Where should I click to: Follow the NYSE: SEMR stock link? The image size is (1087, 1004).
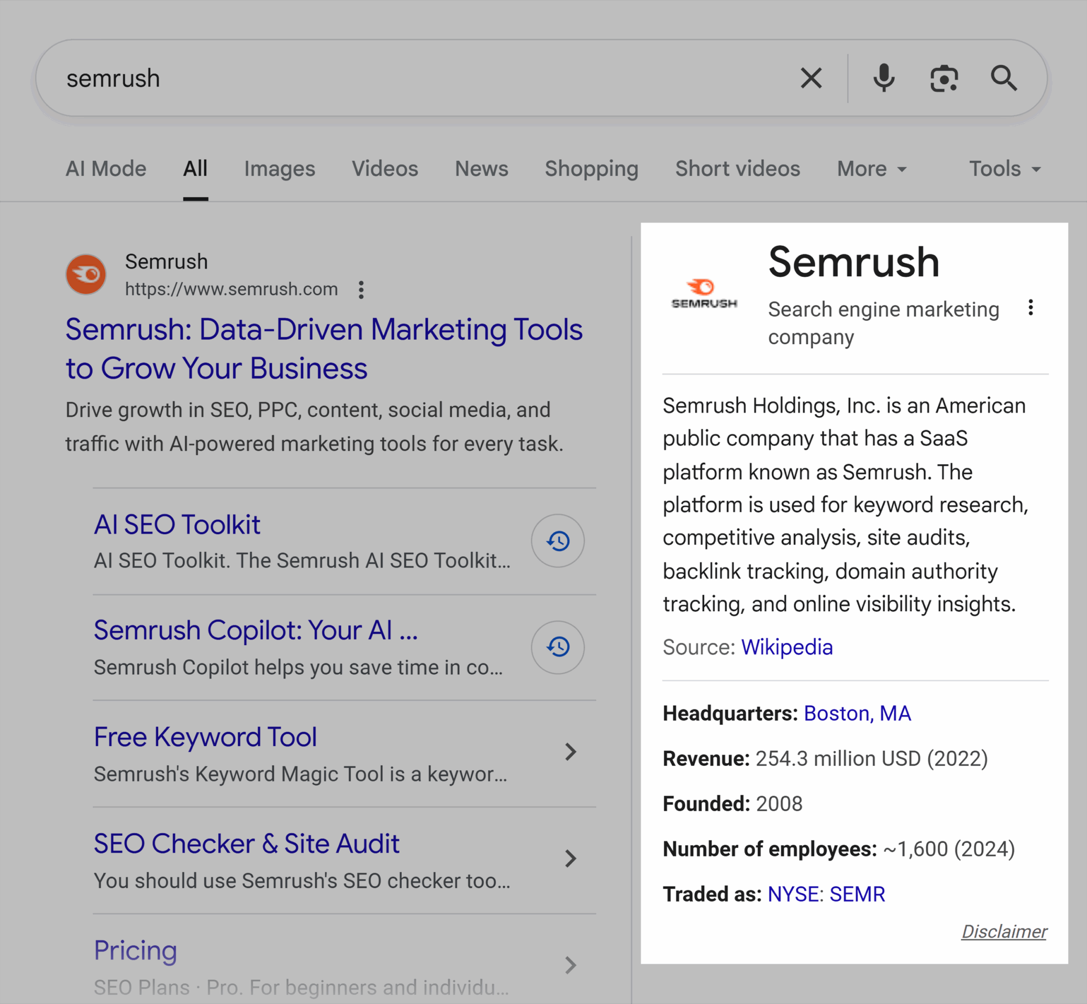click(826, 894)
